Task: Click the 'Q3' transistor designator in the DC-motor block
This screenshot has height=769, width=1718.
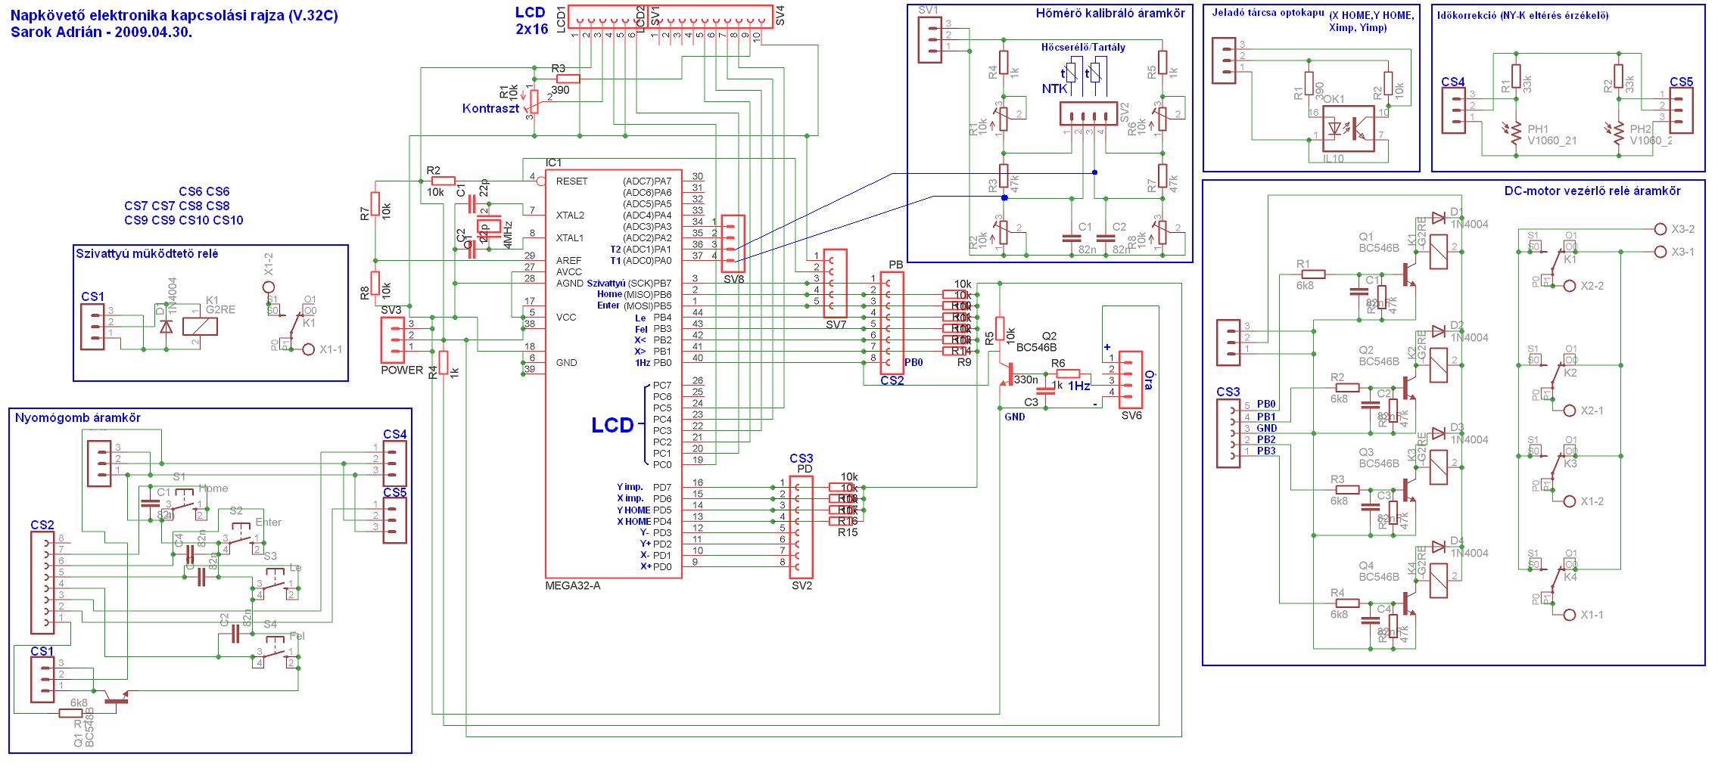Action: (1366, 452)
